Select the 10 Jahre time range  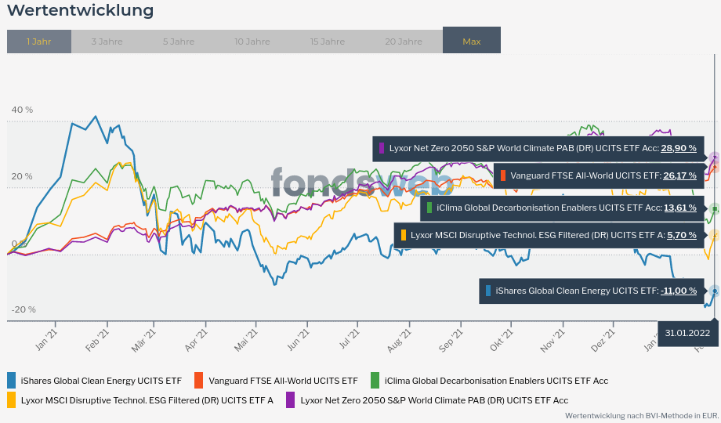click(x=252, y=42)
